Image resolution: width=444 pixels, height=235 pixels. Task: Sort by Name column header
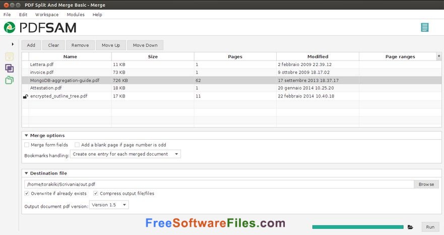pyautogui.click(x=70, y=56)
